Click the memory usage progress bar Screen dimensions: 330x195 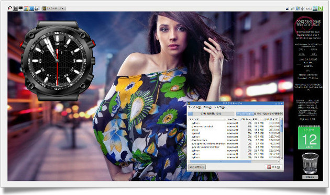(259, 113)
